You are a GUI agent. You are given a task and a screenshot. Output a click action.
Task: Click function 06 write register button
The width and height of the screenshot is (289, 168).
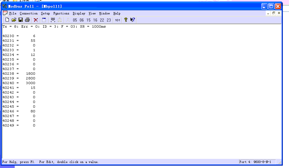coord(82,20)
